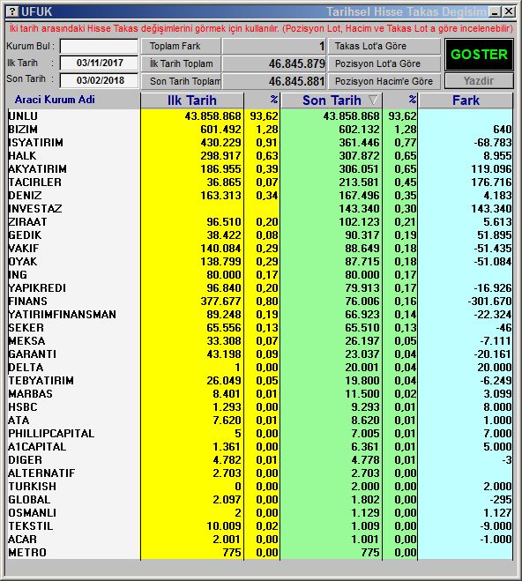Click the GOSTER button
This screenshot has height=581, width=522.
coord(479,55)
